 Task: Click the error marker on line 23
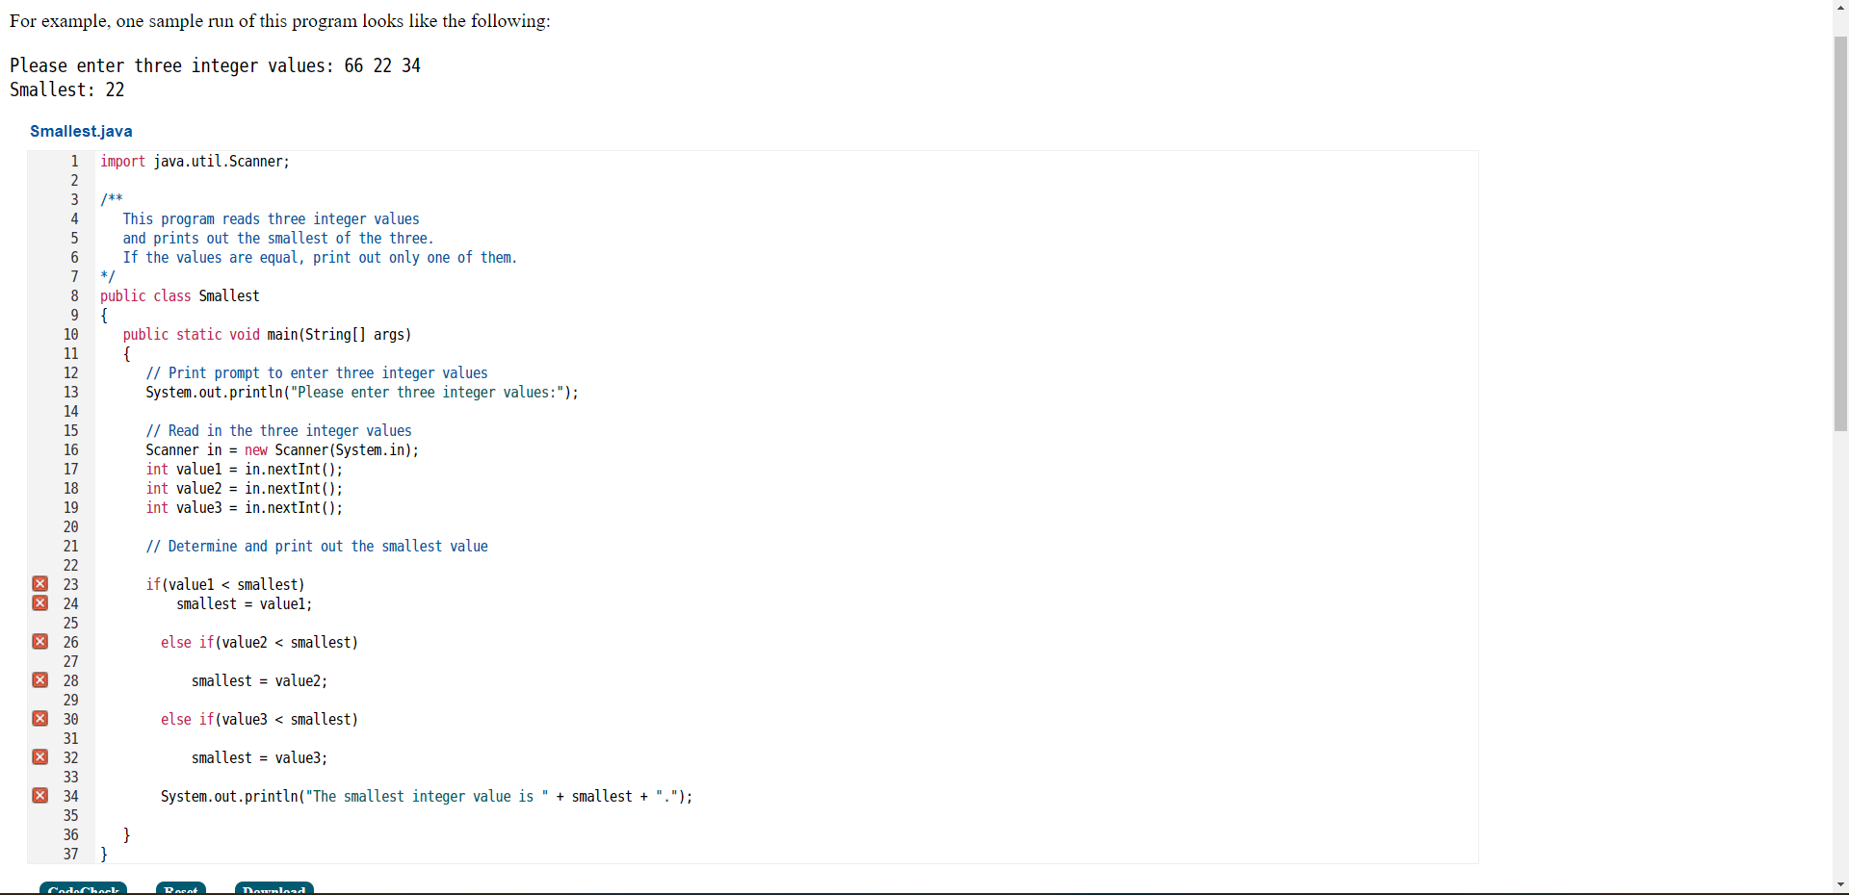[x=39, y=583]
